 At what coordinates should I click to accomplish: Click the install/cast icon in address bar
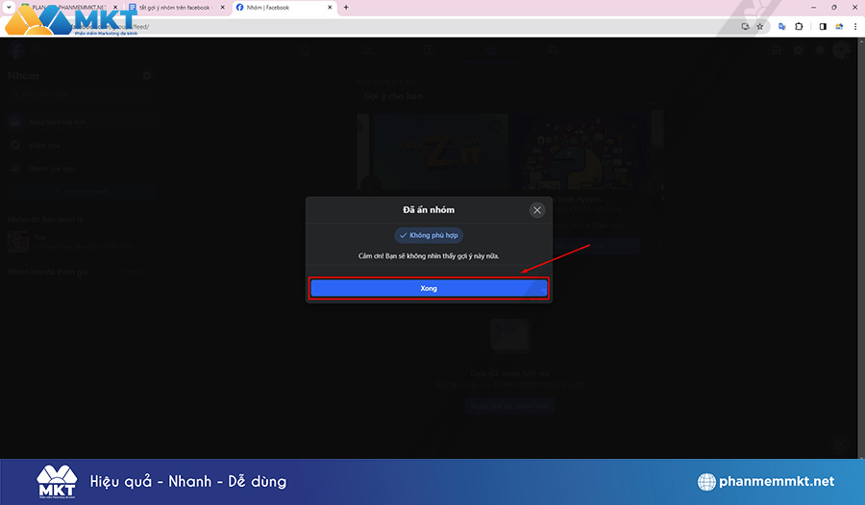pyautogui.click(x=745, y=26)
